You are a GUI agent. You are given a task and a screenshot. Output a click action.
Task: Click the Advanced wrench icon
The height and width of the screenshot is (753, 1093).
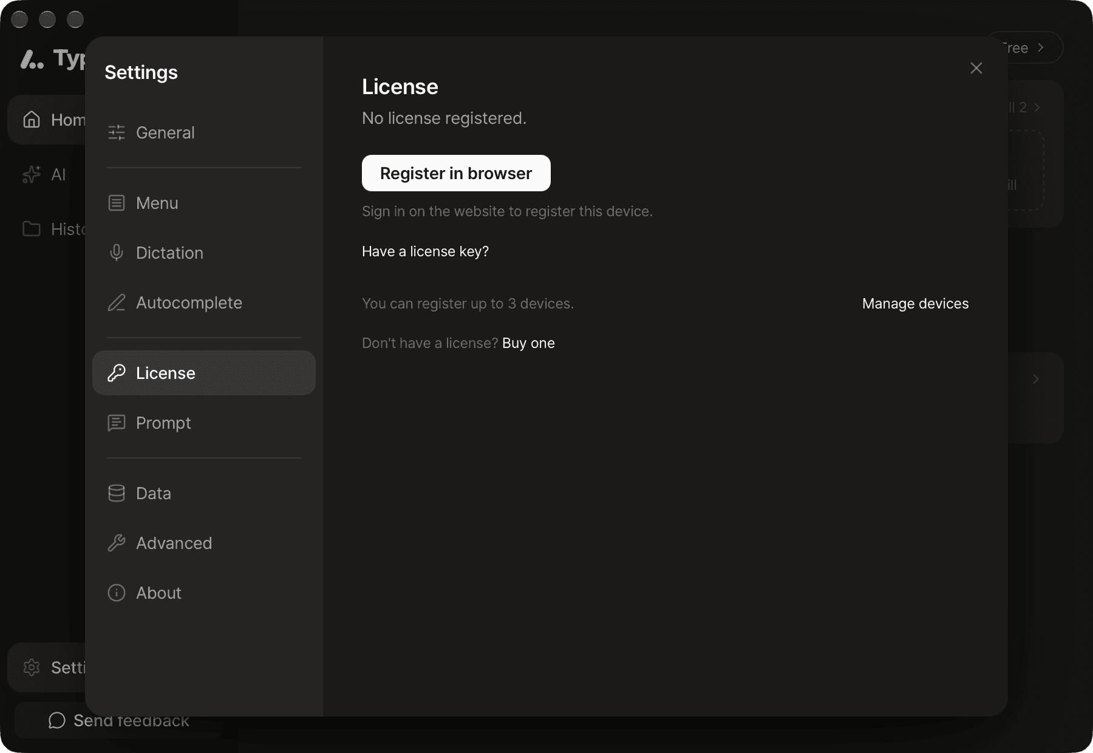click(117, 543)
